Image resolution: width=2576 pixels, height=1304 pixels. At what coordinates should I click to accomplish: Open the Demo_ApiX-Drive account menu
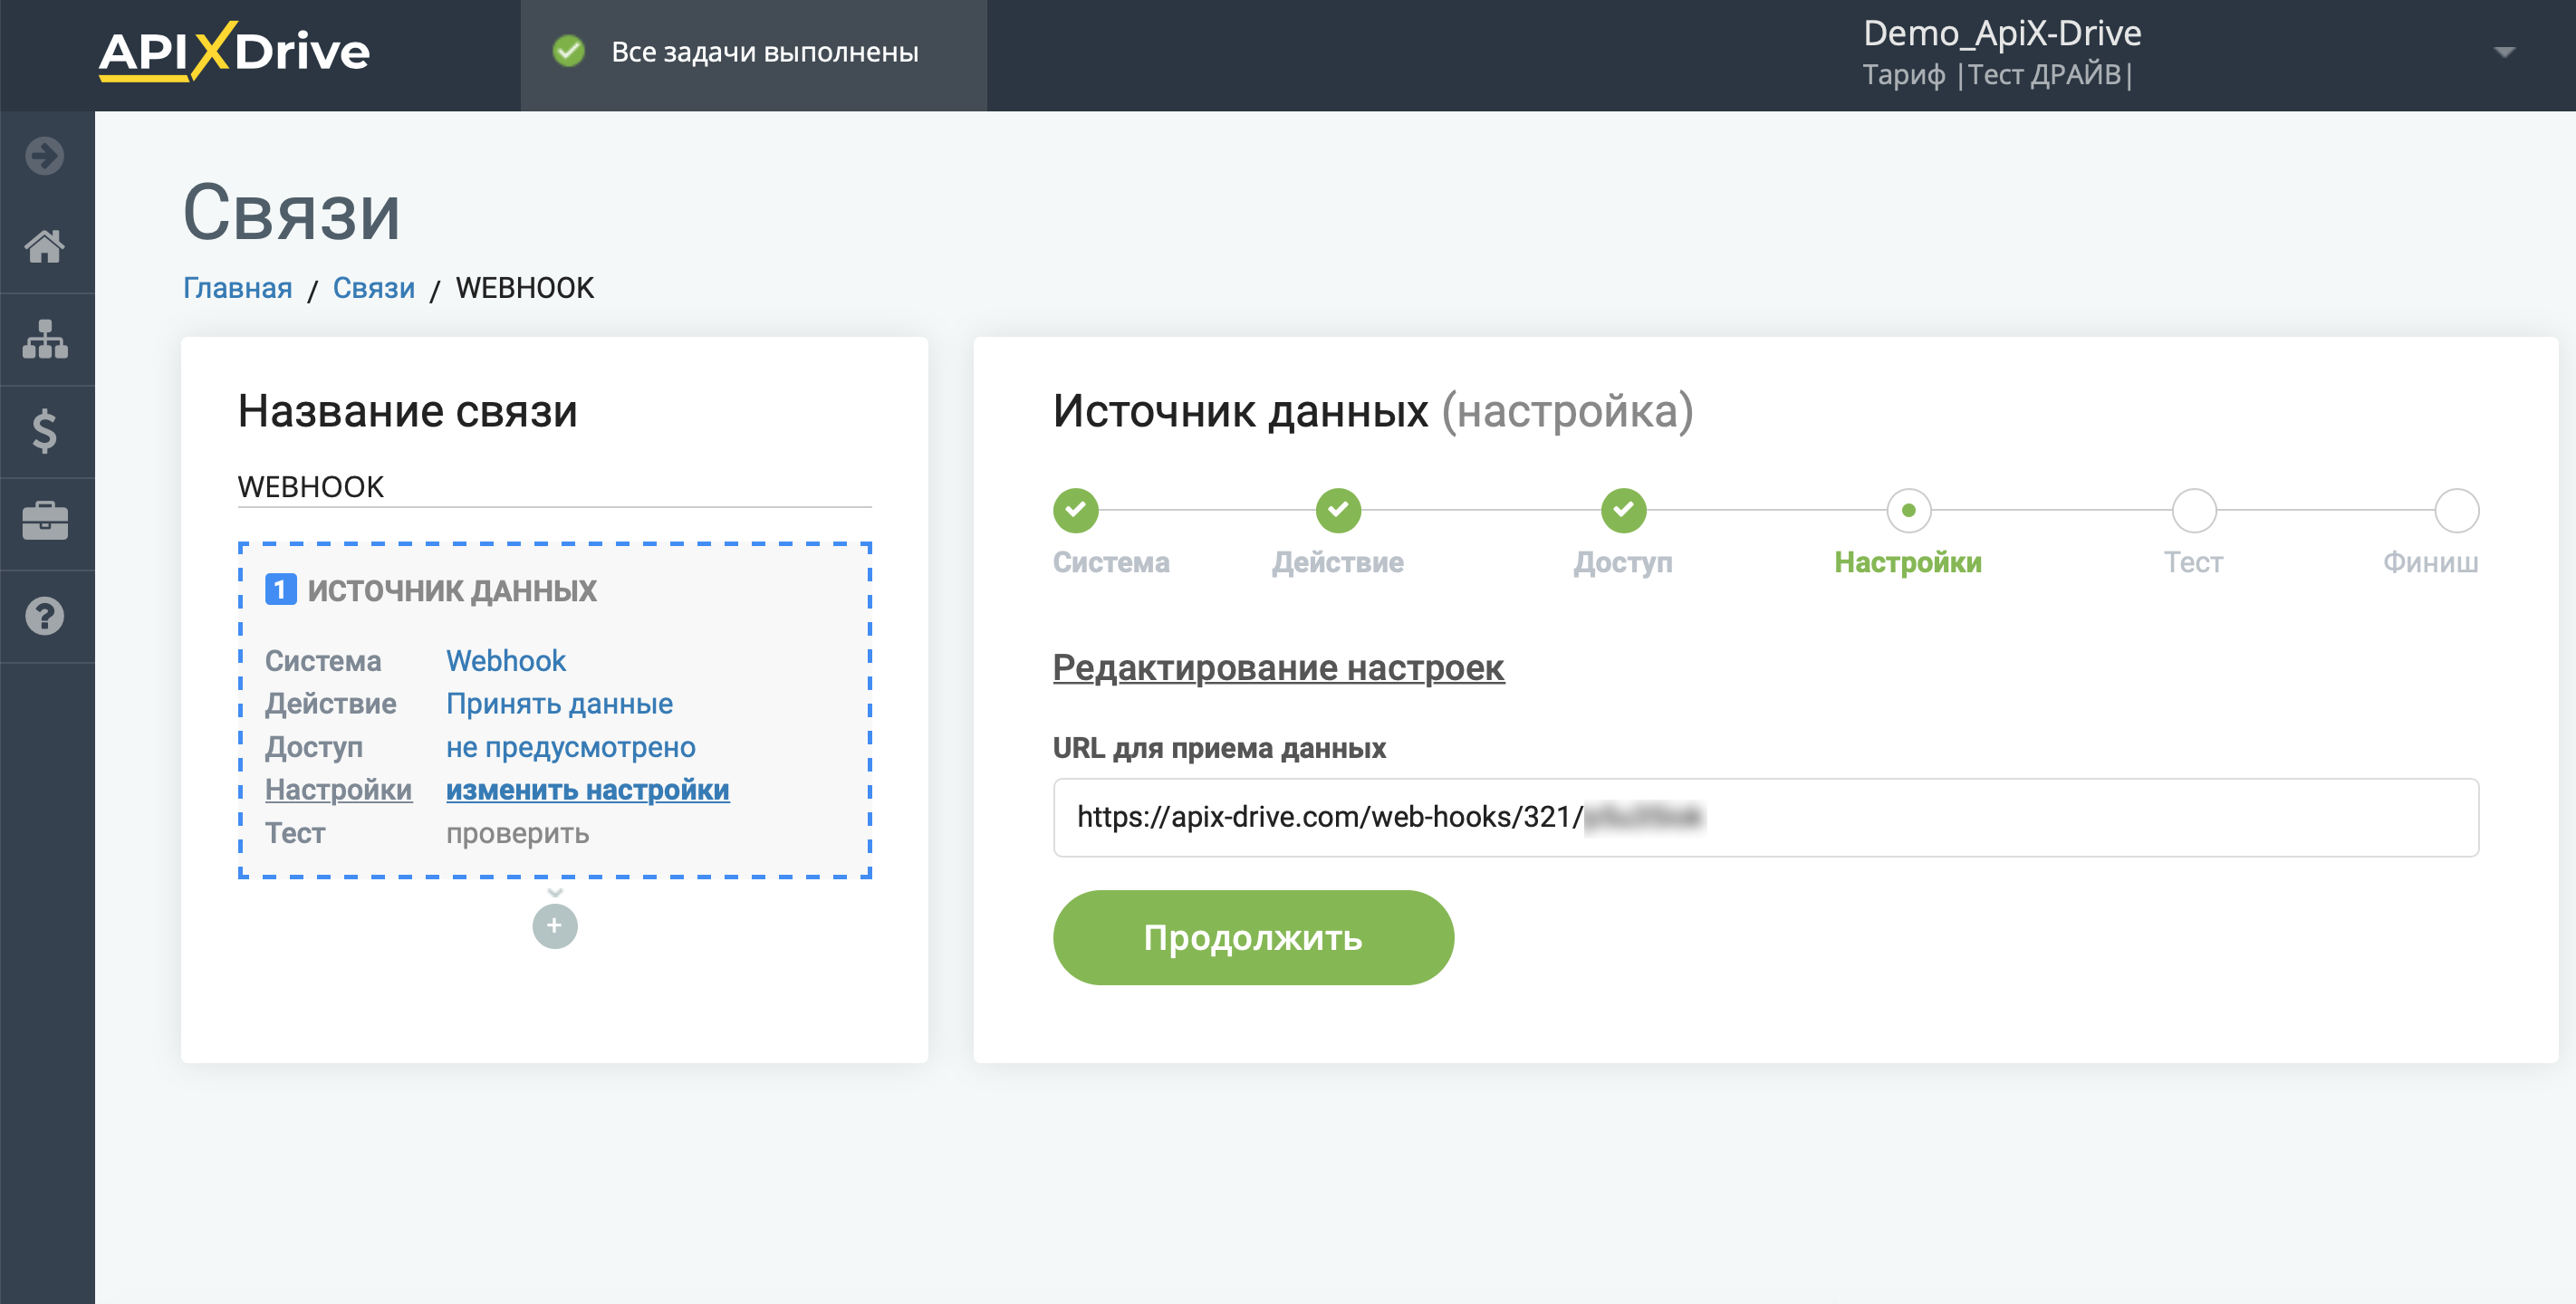(x=2002, y=33)
